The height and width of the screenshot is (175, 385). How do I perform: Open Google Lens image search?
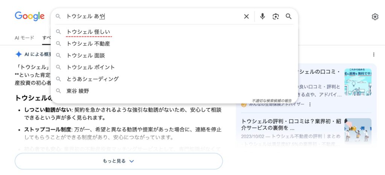pos(276,17)
